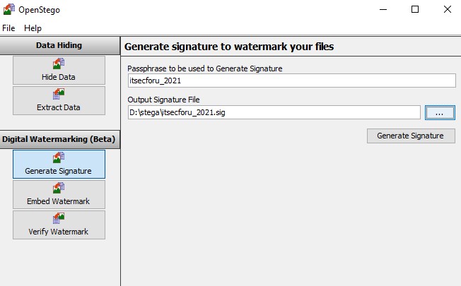Close the OpenStego window
This screenshot has width=461, height=286.
pyautogui.click(x=447, y=9)
